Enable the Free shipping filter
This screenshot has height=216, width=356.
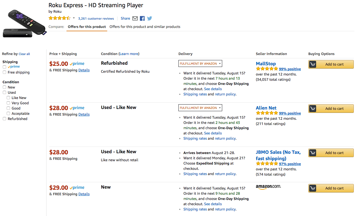pyautogui.click(x=4, y=72)
